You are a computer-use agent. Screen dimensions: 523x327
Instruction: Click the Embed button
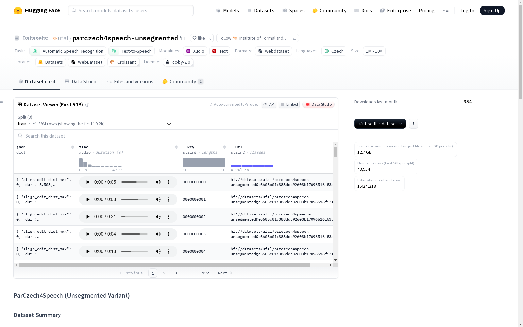click(x=289, y=104)
